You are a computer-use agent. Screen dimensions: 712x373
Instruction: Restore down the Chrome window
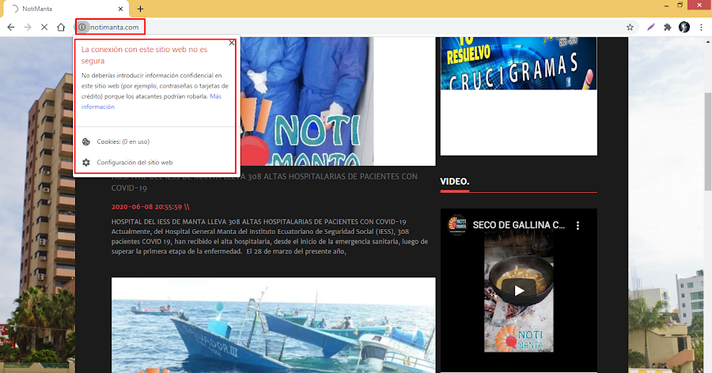[x=680, y=6]
